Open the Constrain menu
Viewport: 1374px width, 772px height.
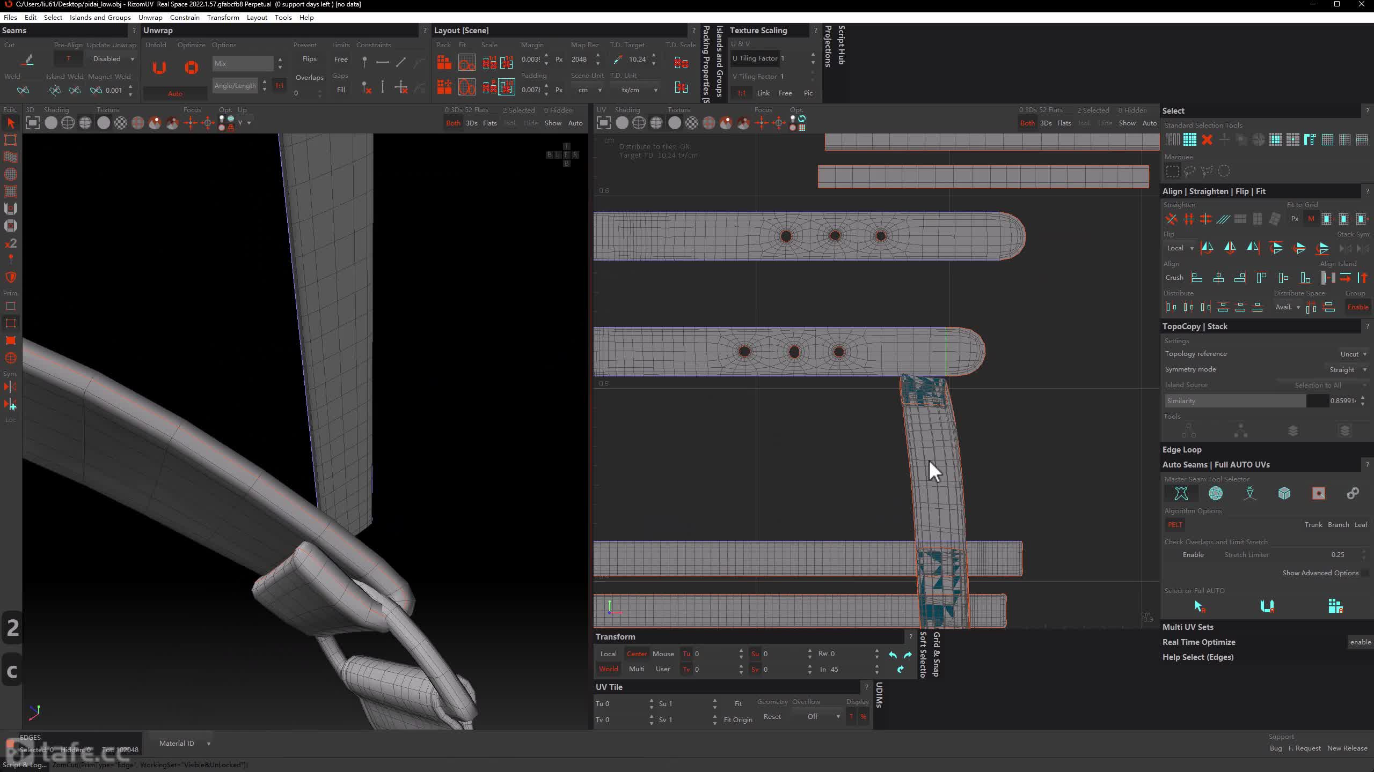point(185,18)
